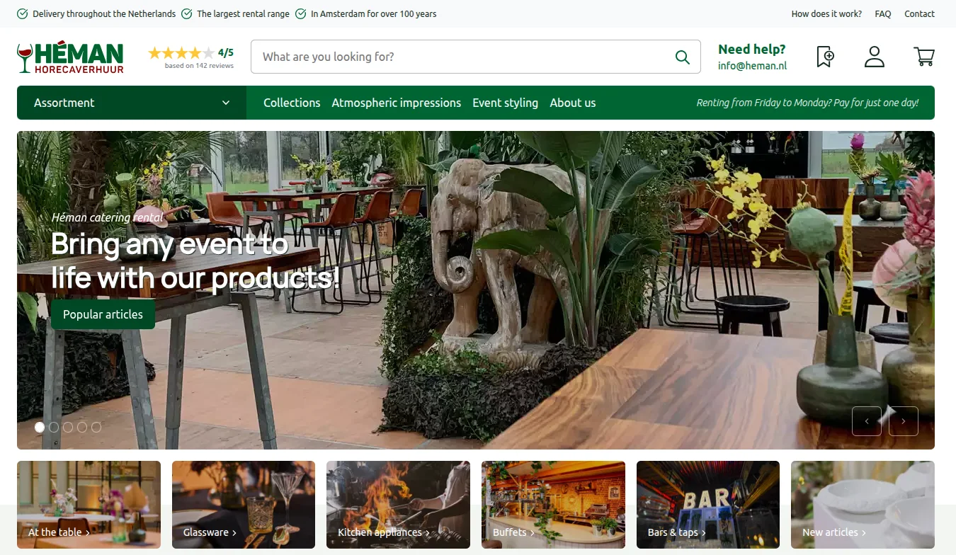The image size is (956, 555).
Task: Click 'In Amsterdam for over 100 years' text
Action: point(373,13)
